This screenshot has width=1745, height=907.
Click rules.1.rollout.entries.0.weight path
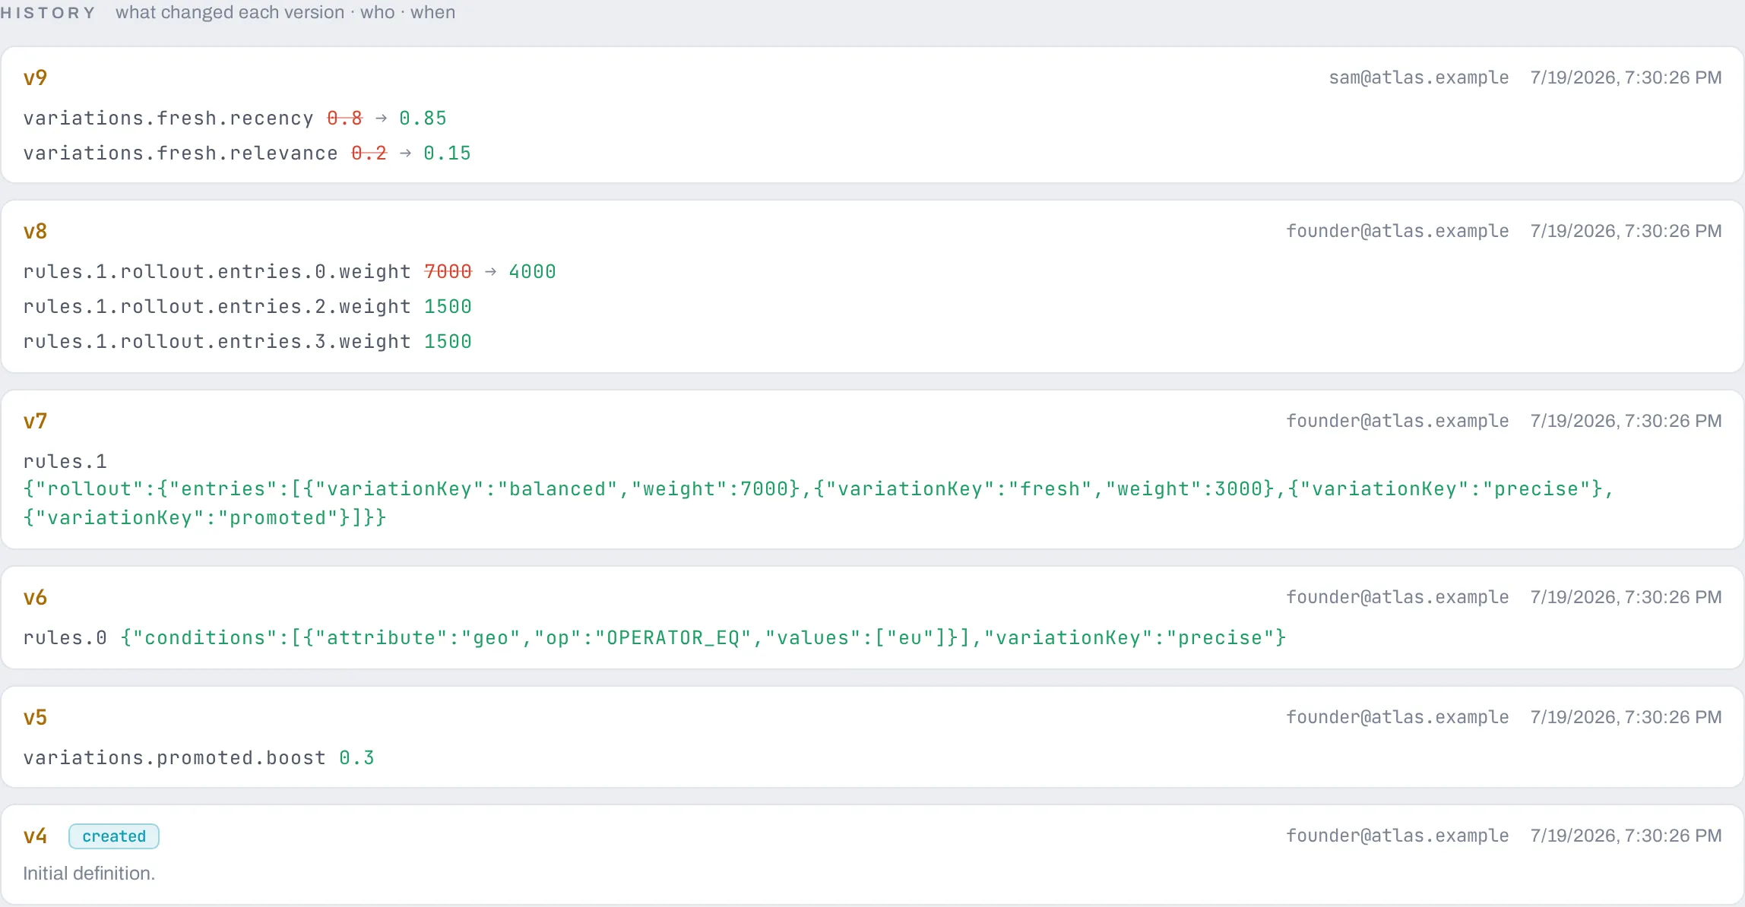[x=217, y=272]
